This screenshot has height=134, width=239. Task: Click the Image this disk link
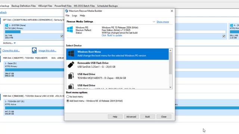point(47,51)
